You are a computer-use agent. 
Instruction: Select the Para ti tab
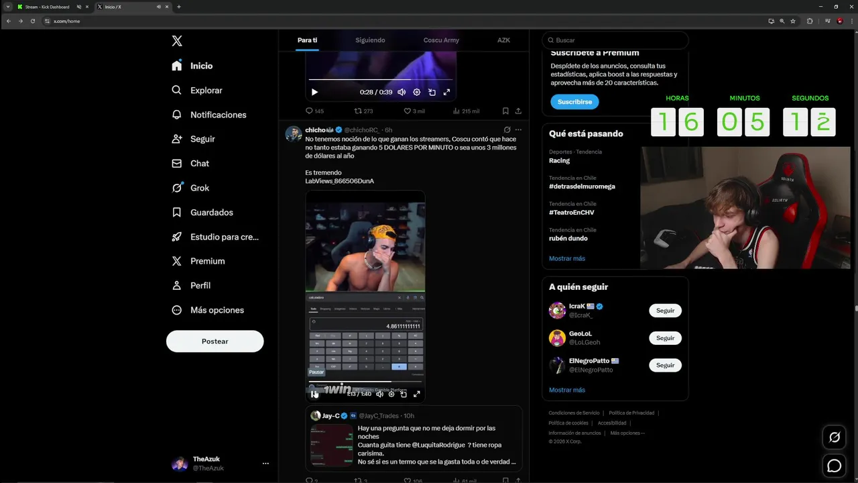click(x=307, y=40)
